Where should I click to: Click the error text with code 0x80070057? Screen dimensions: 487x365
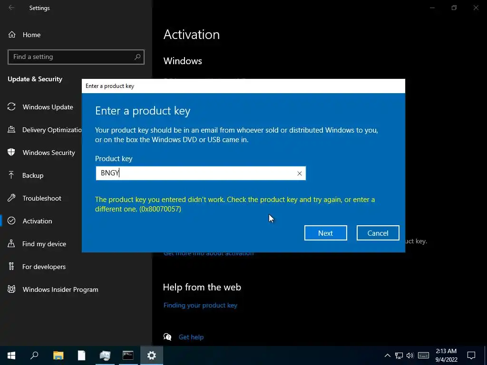(235, 204)
